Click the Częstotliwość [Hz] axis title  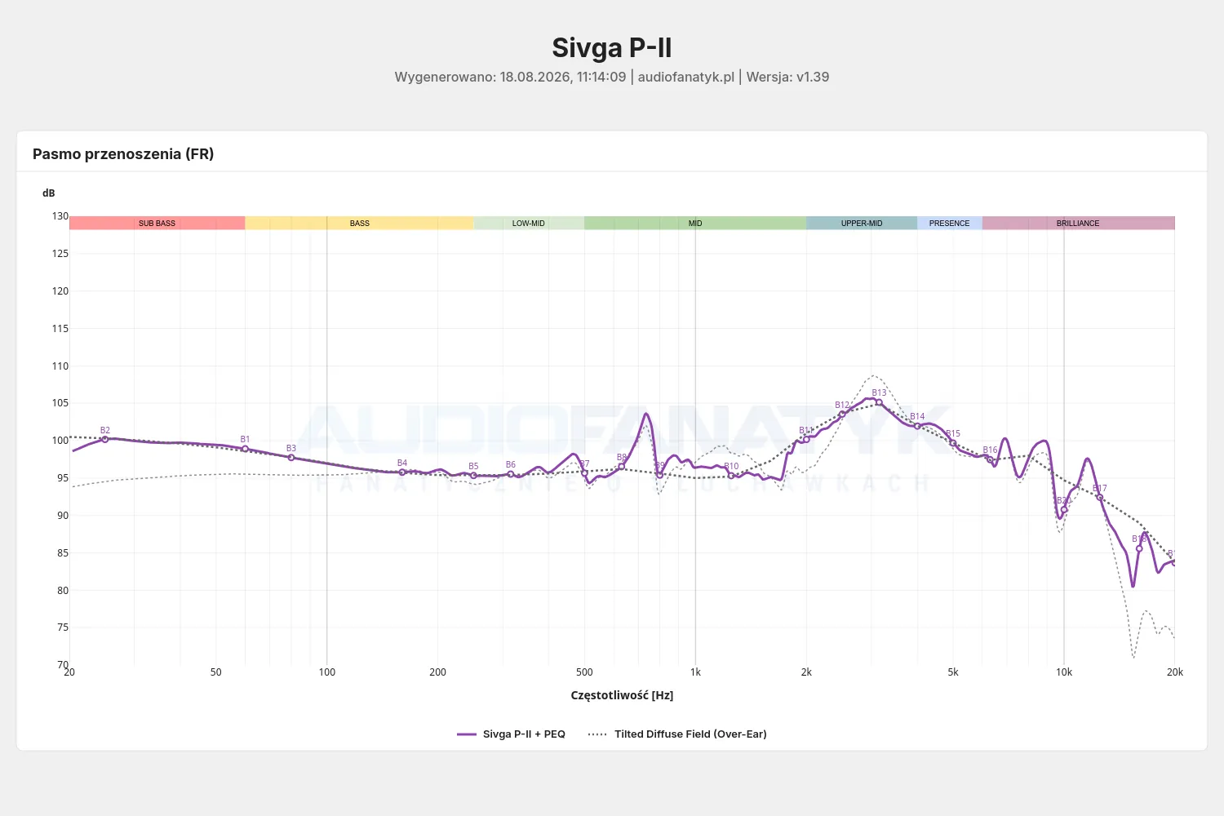point(622,695)
